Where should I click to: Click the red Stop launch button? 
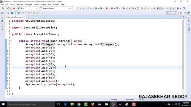point(14,8)
